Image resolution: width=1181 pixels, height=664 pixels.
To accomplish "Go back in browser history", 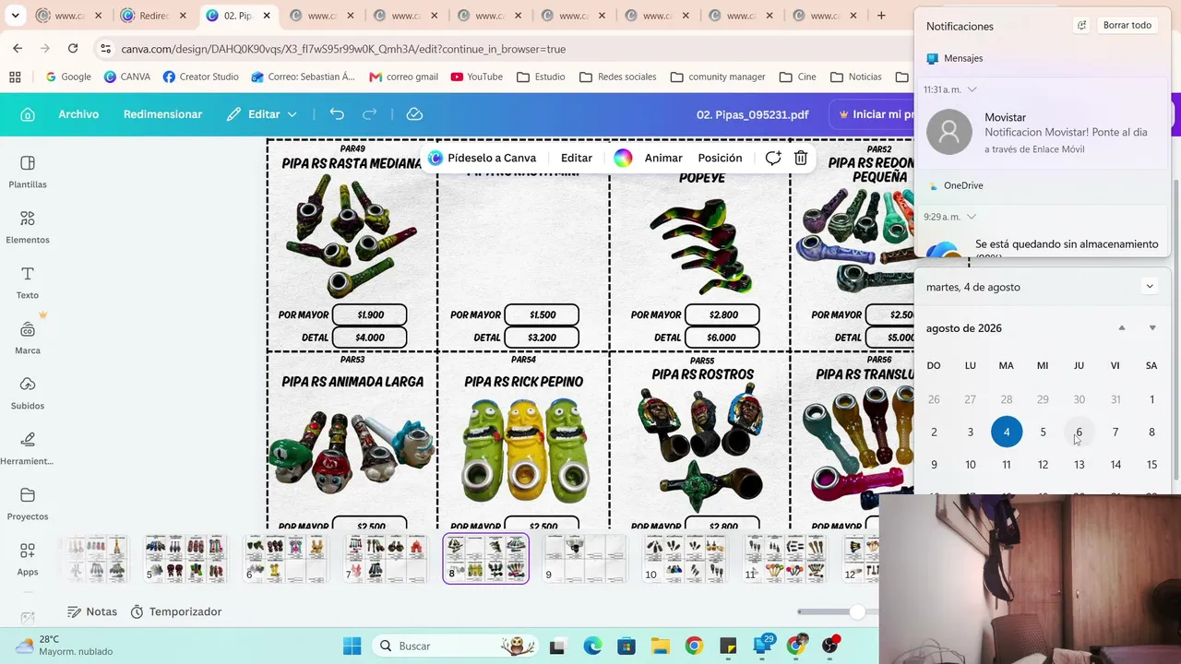I will point(18,49).
